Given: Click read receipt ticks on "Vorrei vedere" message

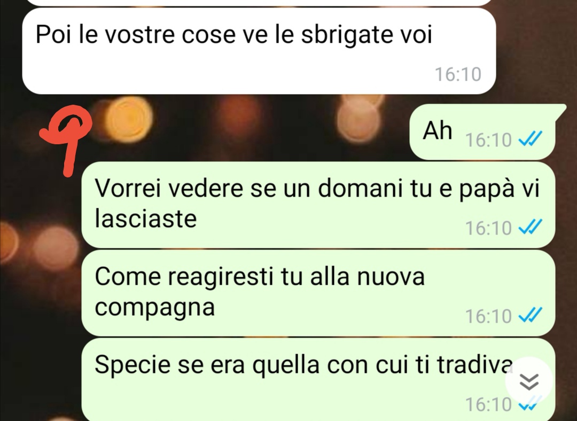Looking at the screenshot, I should pyautogui.click(x=531, y=227).
